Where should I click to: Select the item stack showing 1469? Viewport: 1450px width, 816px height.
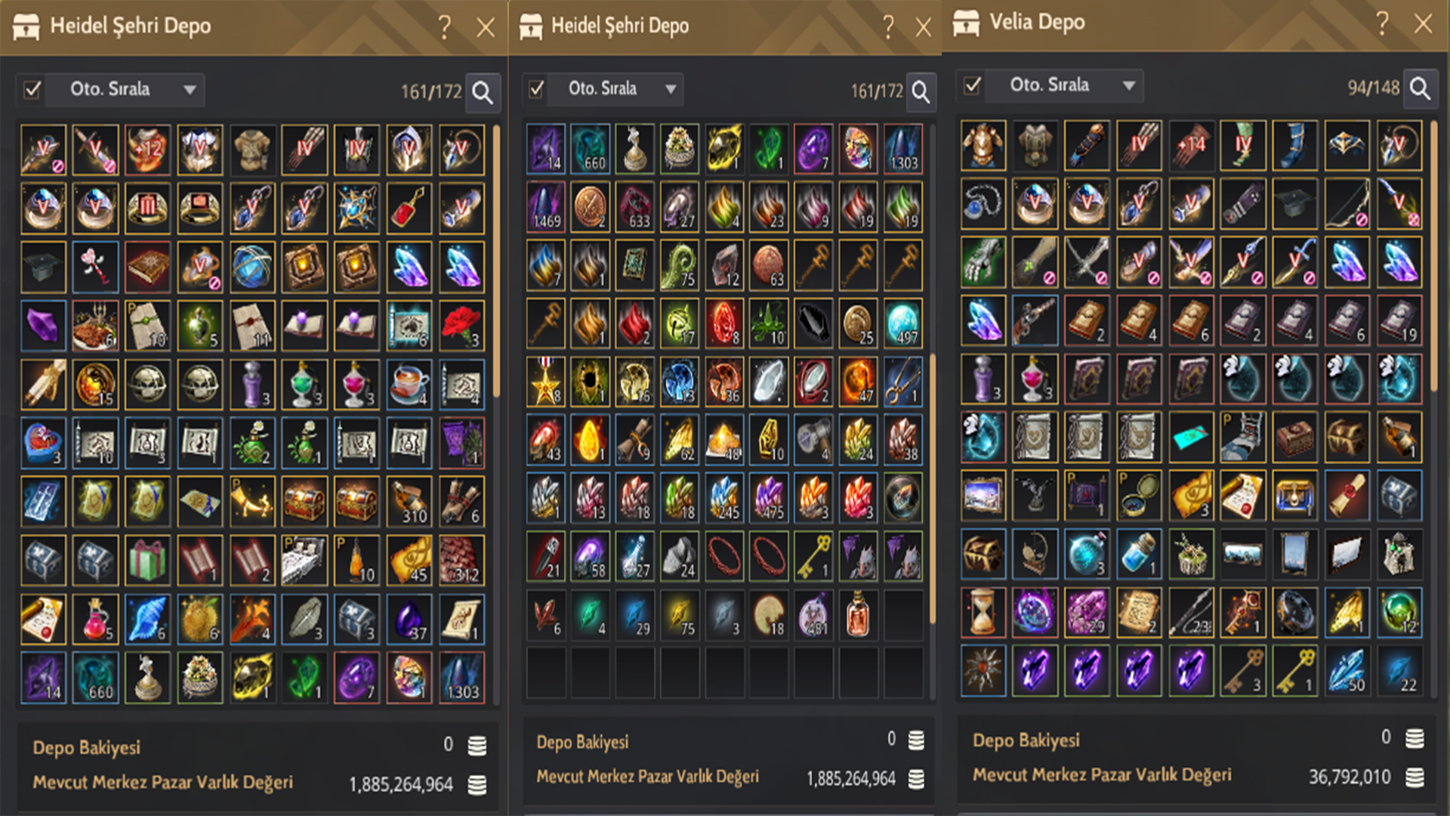click(x=545, y=206)
